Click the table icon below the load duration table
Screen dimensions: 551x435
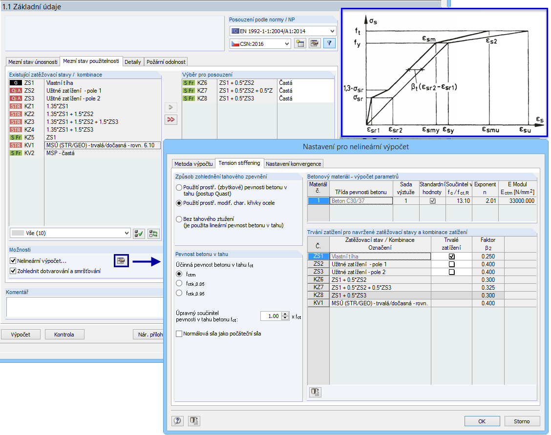pyautogui.click(x=315, y=391)
